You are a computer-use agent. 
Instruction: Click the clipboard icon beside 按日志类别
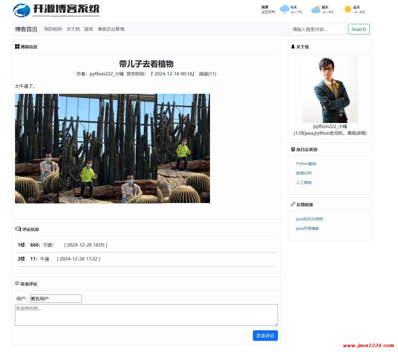[293, 149]
